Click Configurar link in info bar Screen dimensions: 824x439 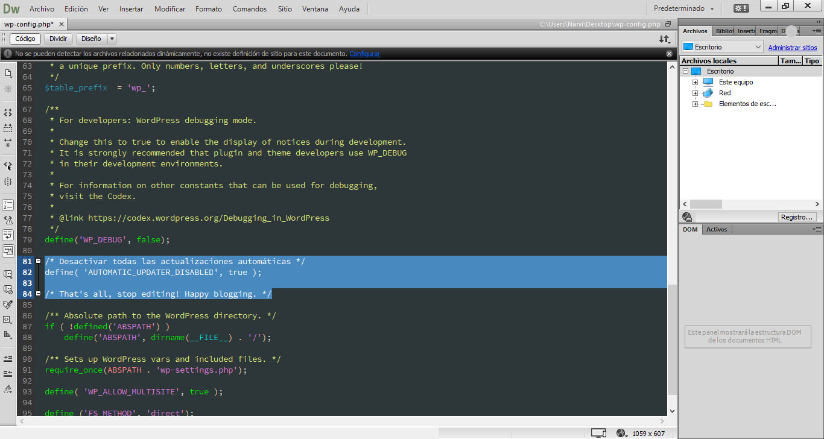(x=365, y=54)
